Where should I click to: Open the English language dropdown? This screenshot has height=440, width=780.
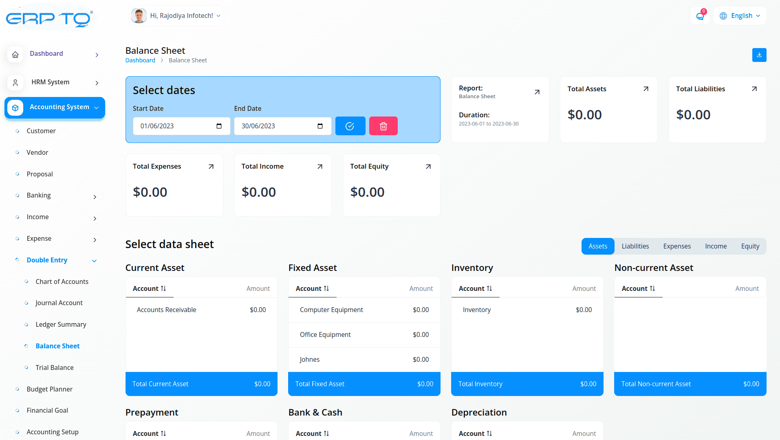pyautogui.click(x=740, y=16)
